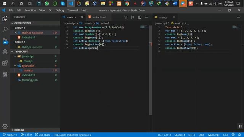244x137 pixels.
Task: Change indentation via Spaces: 4
Action: 180,135
